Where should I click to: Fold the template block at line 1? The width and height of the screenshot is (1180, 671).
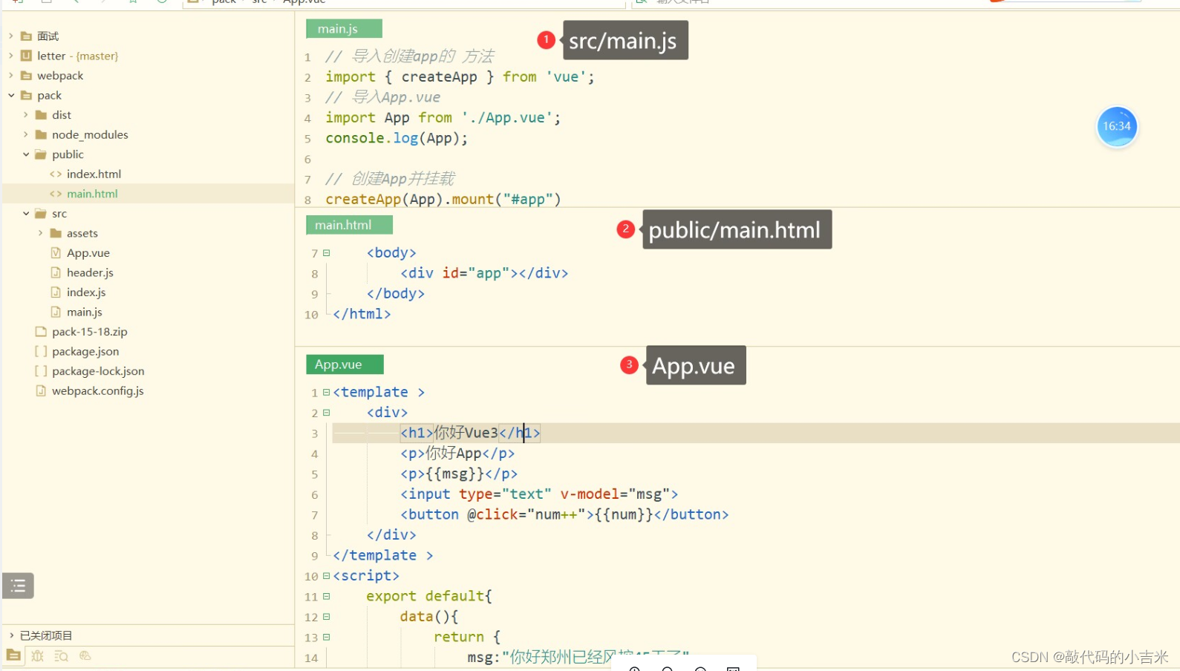coord(326,392)
